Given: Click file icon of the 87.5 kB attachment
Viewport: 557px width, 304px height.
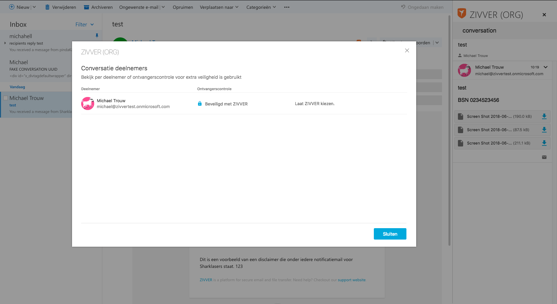Looking at the screenshot, I should tap(461, 130).
